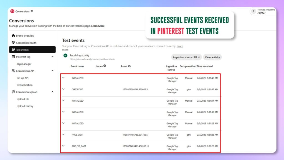
Task: Follow Learn More link under Conversions heading
Action: [98, 26]
